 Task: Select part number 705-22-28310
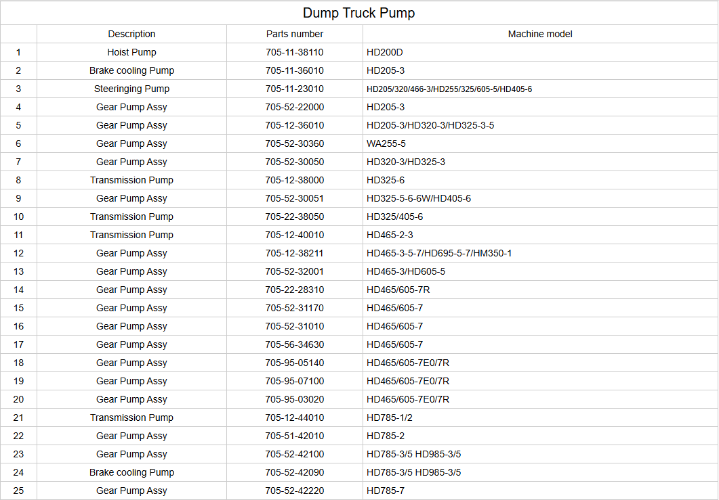(294, 290)
